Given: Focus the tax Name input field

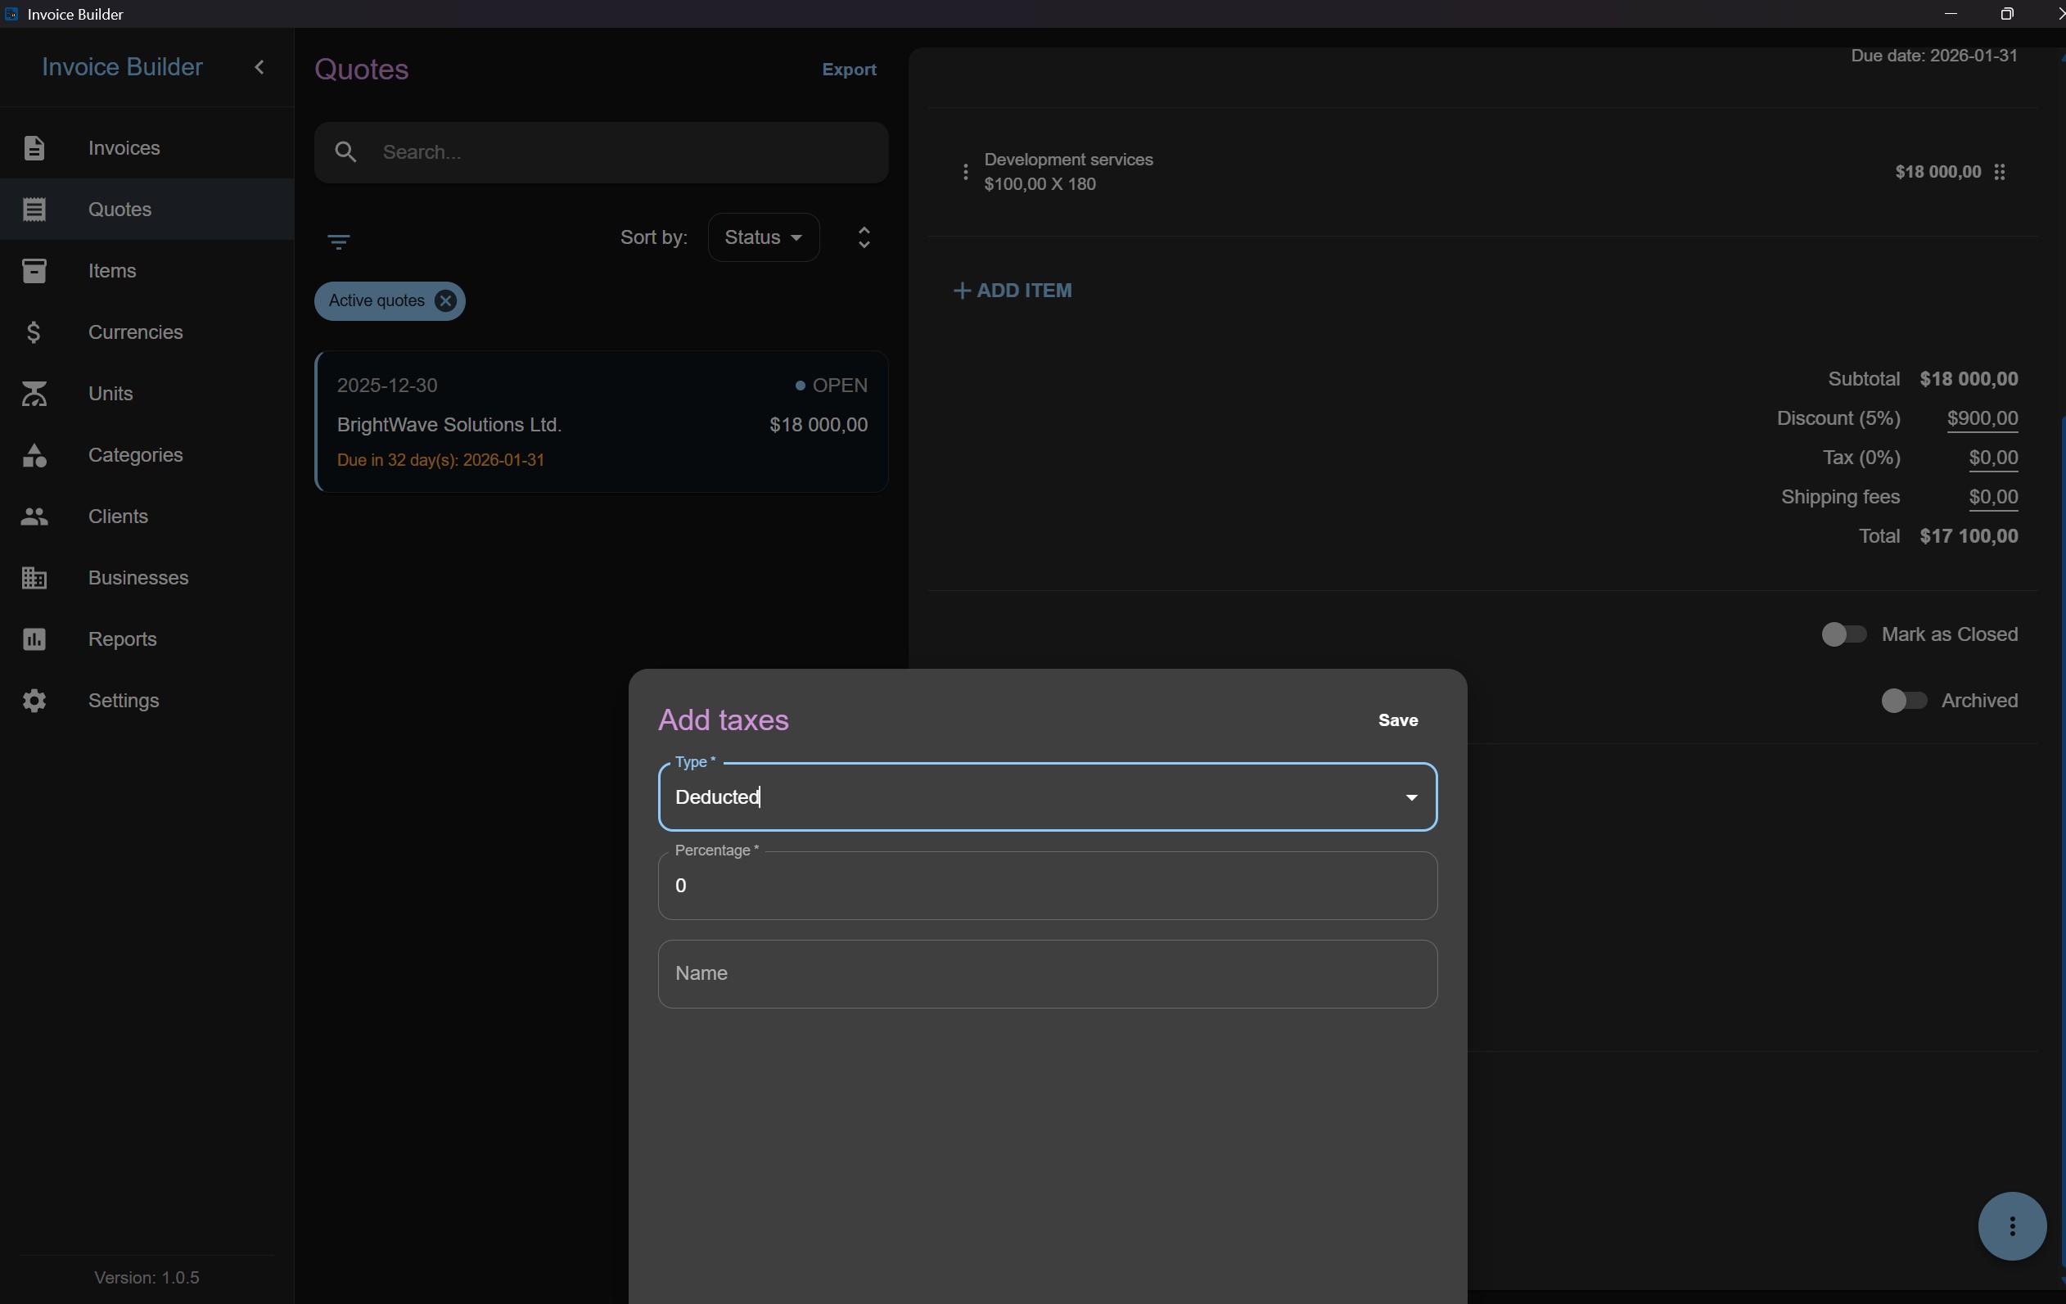Looking at the screenshot, I should click(x=1047, y=974).
